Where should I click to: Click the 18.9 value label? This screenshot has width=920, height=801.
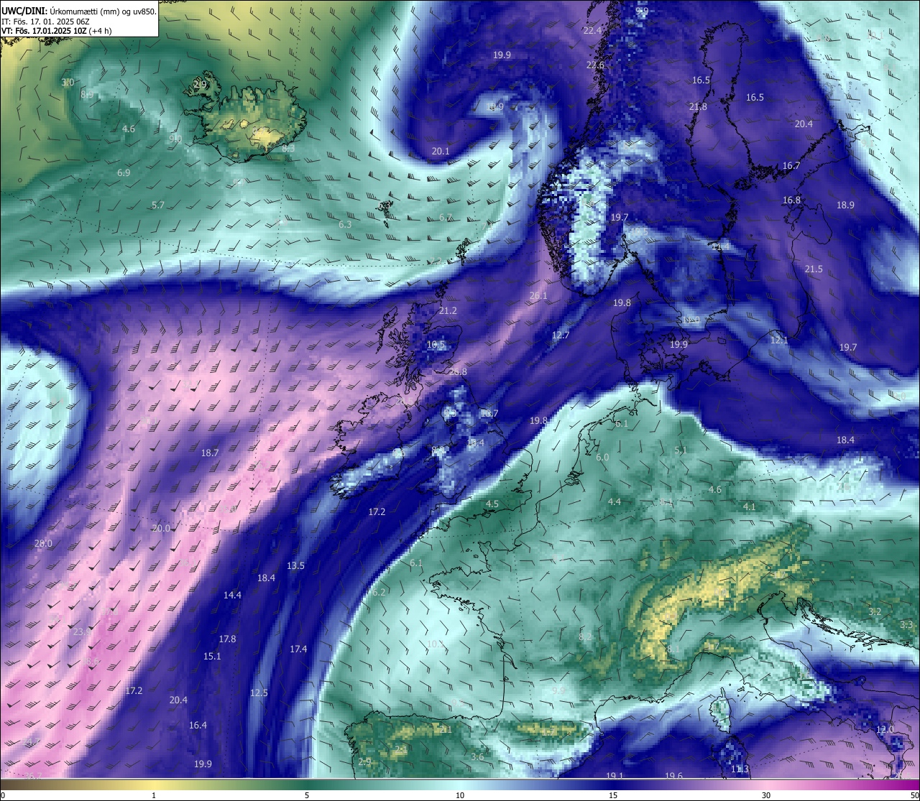[845, 205]
